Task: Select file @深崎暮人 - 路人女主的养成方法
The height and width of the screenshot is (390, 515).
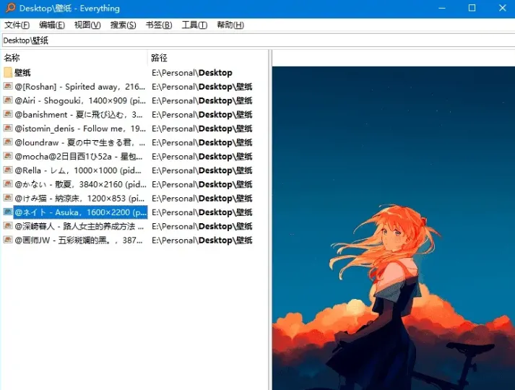Action: point(79,226)
